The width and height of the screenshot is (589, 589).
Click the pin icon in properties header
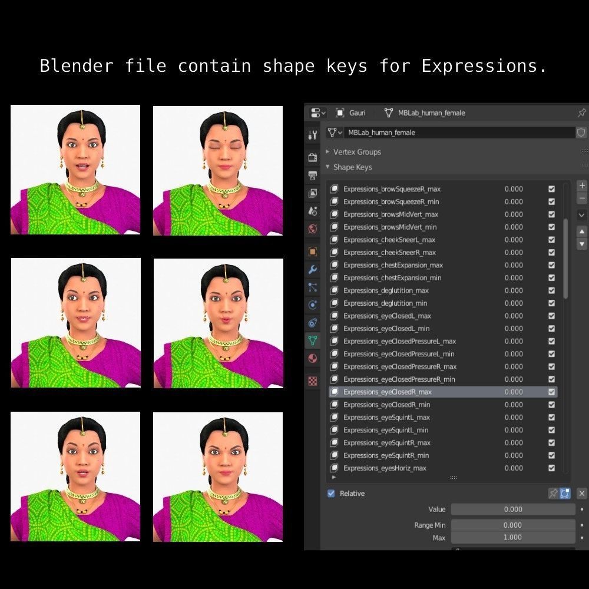point(581,112)
